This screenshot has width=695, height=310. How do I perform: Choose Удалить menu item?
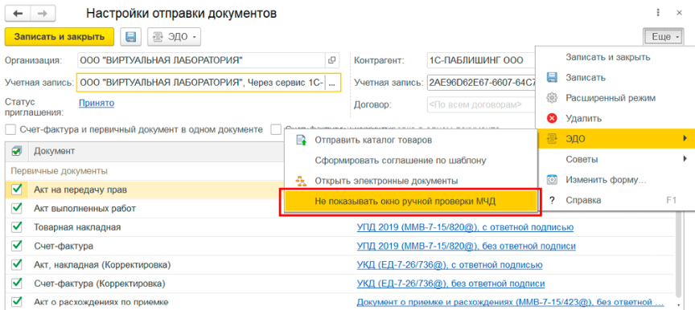point(583,119)
